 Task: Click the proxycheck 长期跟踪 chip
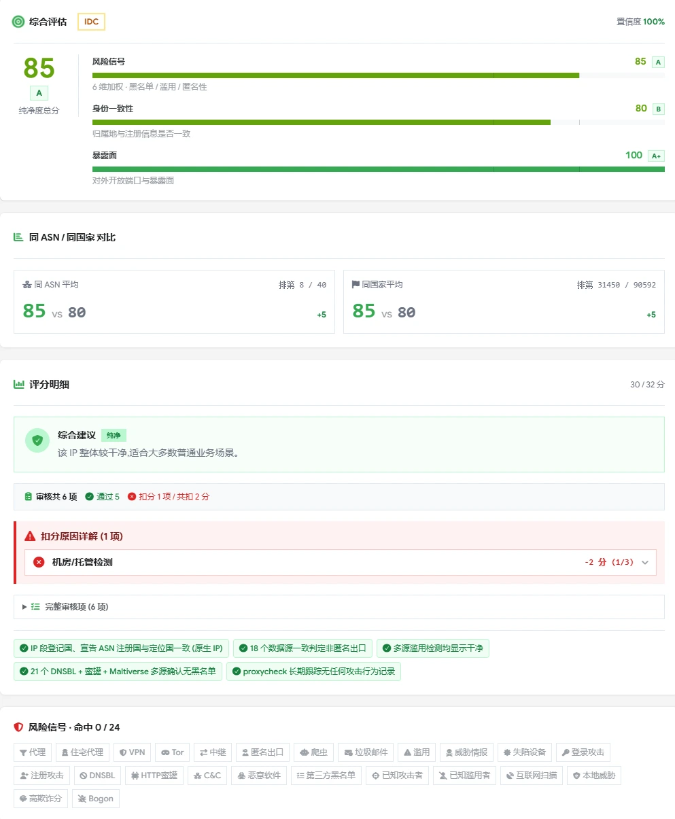(x=313, y=672)
